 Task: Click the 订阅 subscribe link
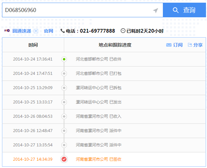click(x=178, y=45)
